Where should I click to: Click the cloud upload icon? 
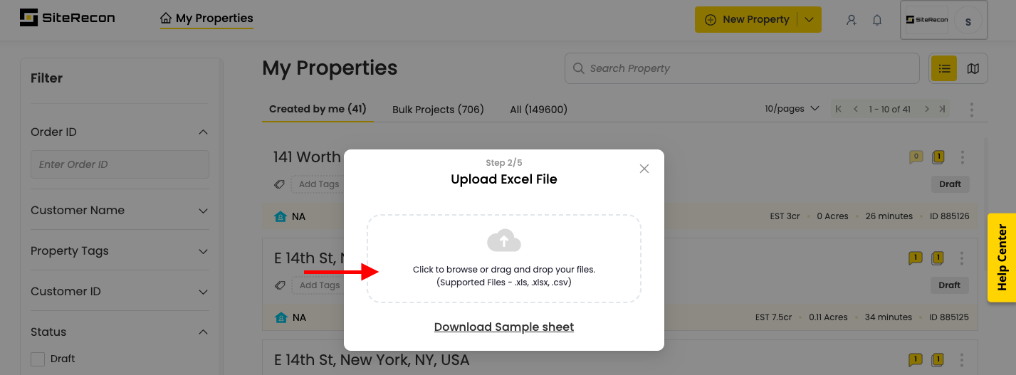tap(504, 241)
